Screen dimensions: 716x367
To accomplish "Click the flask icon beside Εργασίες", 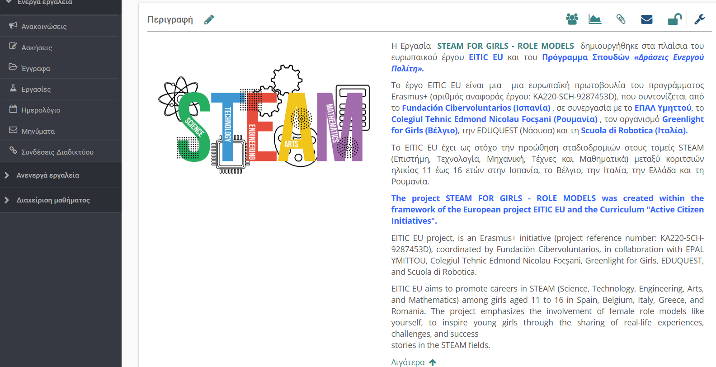I will 13,88.
